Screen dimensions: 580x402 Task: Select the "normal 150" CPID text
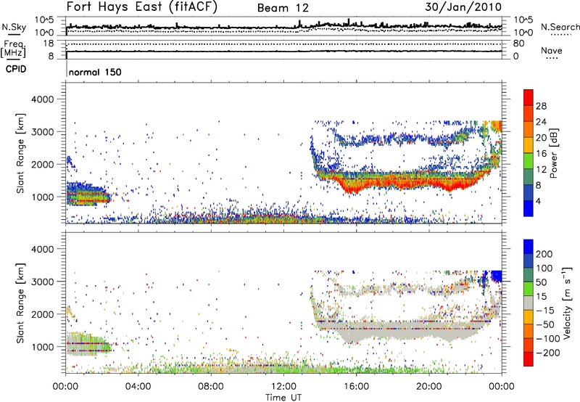point(95,72)
